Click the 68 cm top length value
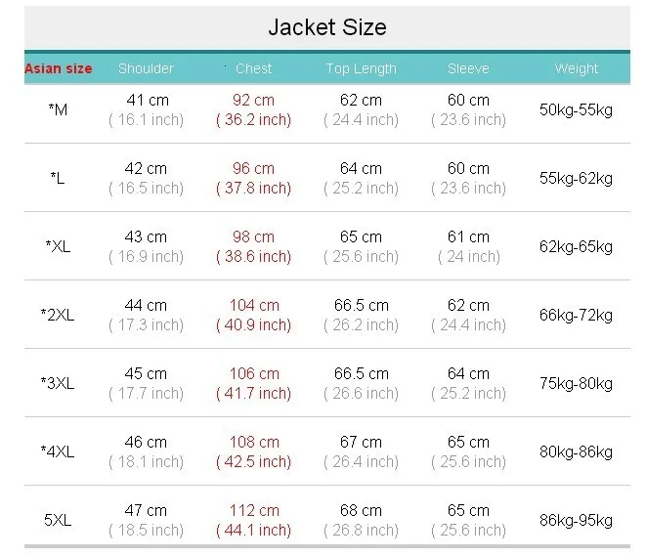The image size is (646, 558). coord(361,510)
